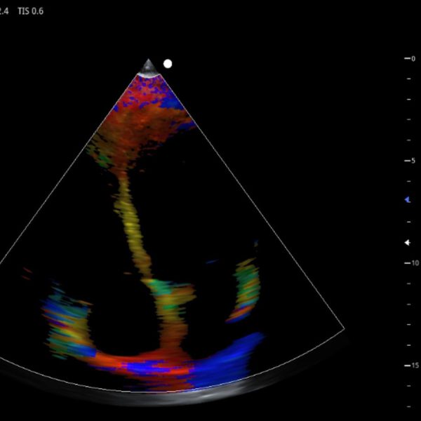
Task: Click the TIS 0.6 thermal index readout
Action: [30, 11]
